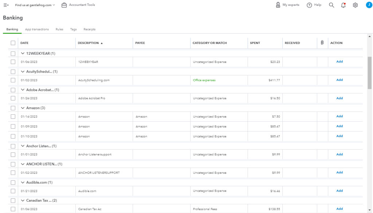Open your profile avatar menu
The width and height of the screenshot is (373, 213).
click(x=369, y=5)
